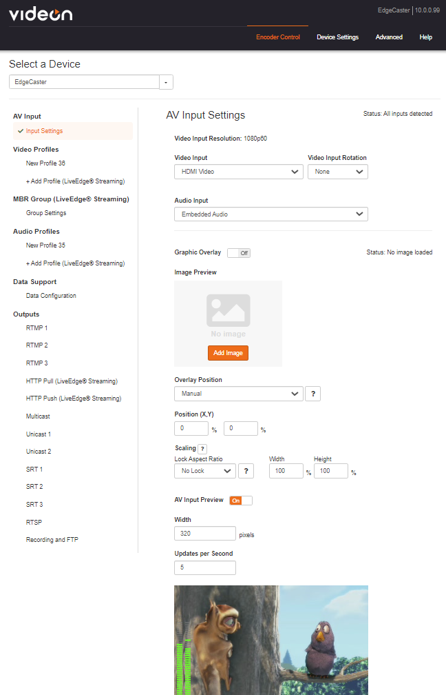Open the device selector dropdown arrow

[165, 81]
